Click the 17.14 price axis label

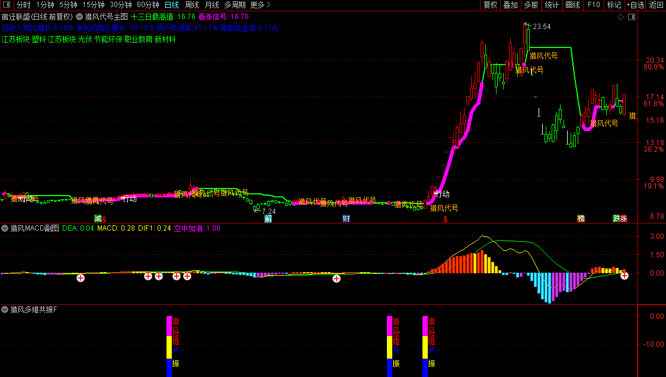point(655,97)
